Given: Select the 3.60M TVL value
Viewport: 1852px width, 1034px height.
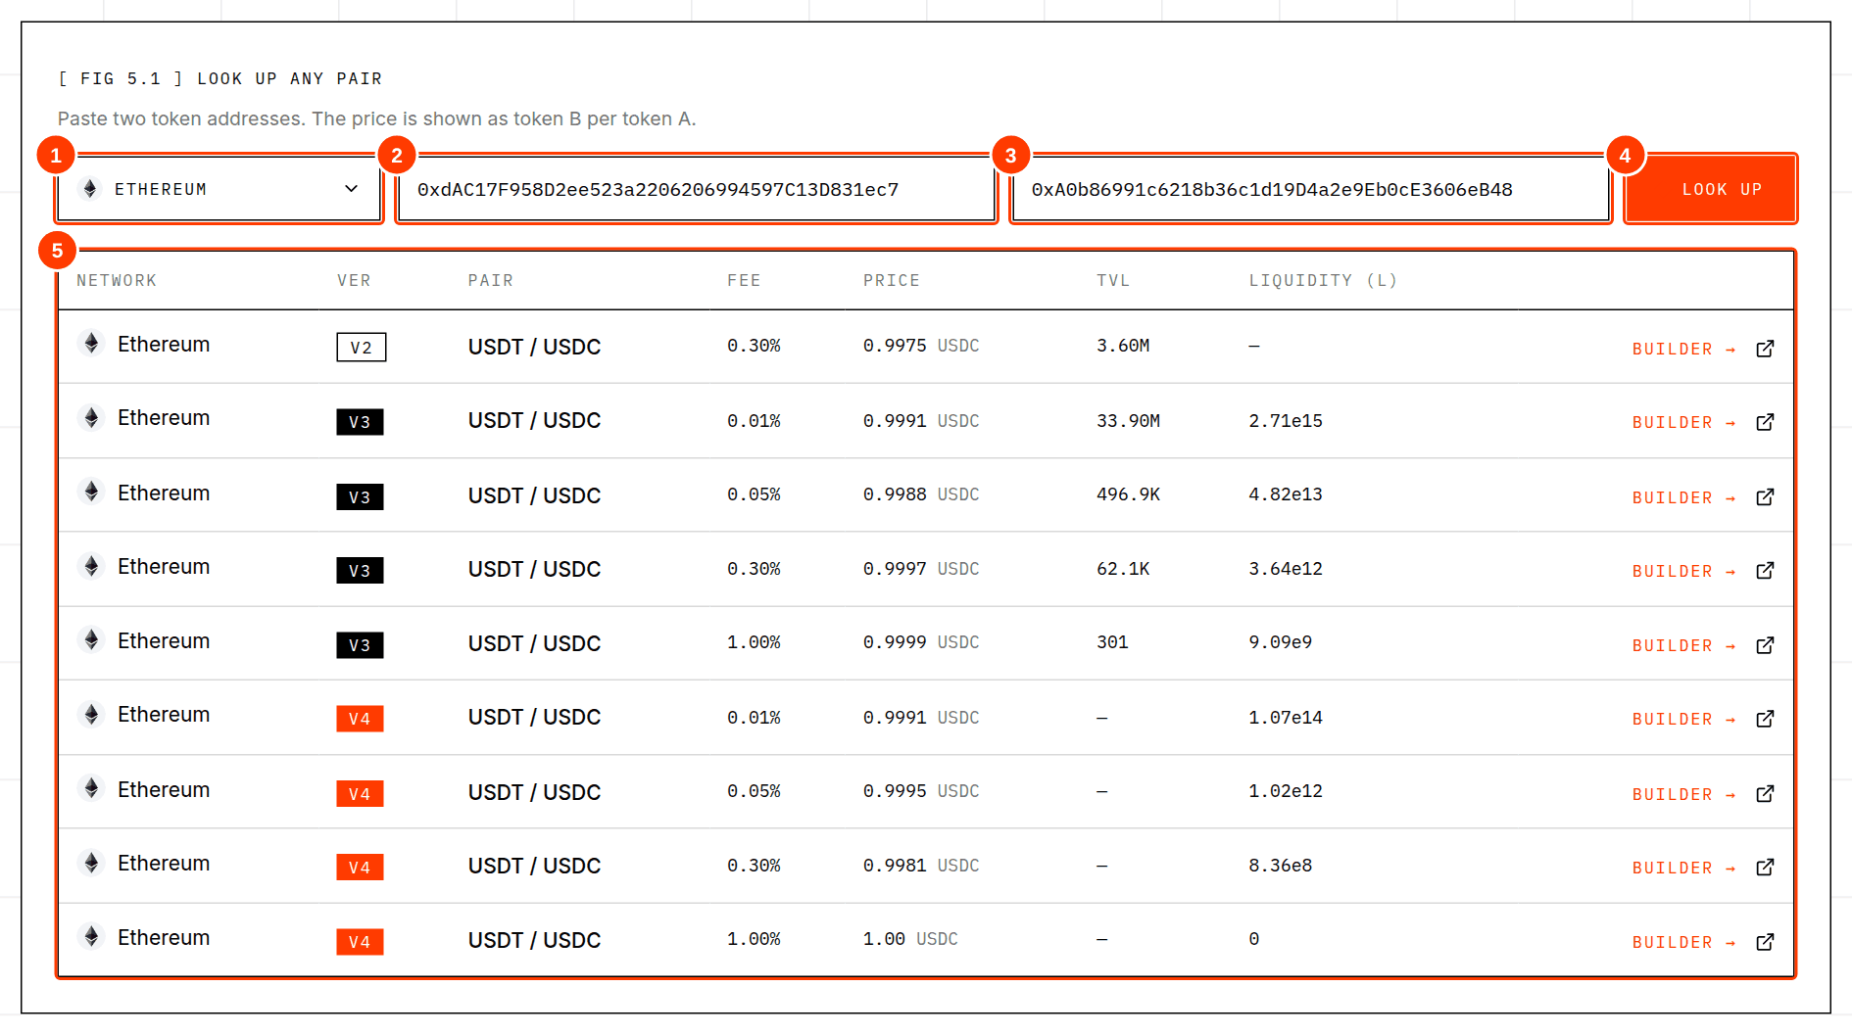Looking at the screenshot, I should coord(1123,346).
